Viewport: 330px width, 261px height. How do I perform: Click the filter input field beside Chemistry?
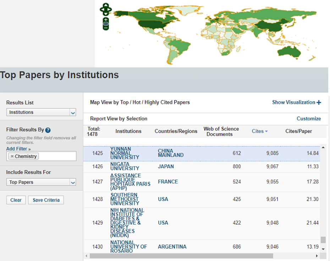(57, 156)
